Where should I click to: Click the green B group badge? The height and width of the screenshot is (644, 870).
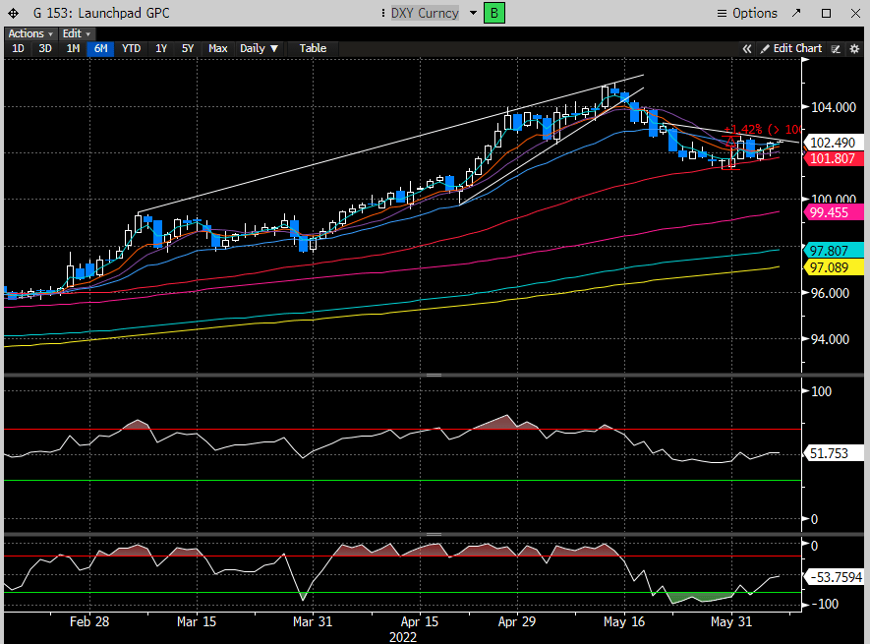(x=493, y=13)
